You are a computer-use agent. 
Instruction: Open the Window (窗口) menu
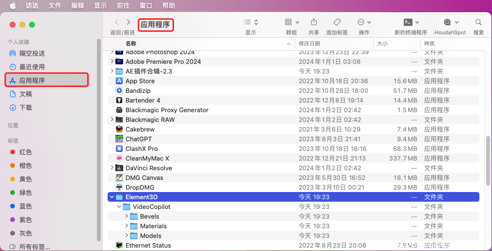(146, 5)
